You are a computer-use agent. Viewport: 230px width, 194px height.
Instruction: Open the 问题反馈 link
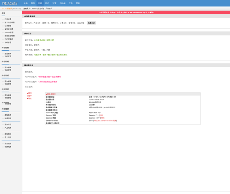coord(38,55)
